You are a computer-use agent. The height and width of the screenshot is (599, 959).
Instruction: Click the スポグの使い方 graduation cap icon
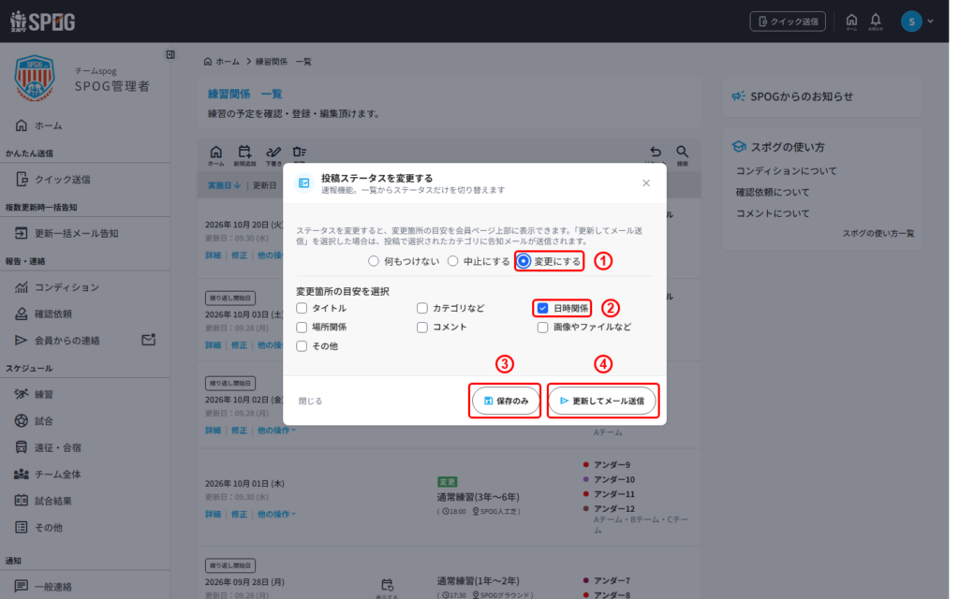[739, 147]
